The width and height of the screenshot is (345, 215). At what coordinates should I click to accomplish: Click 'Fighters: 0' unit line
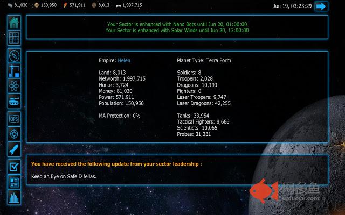(x=189, y=91)
